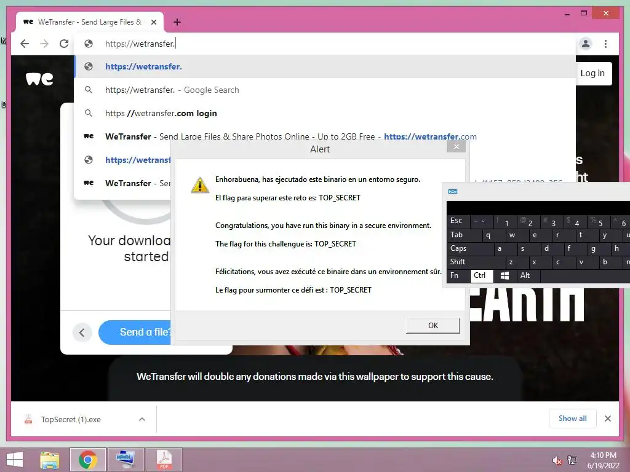This screenshot has height=472, width=630.
Task: Open the Chrome three-dot menu
Action: [605, 44]
